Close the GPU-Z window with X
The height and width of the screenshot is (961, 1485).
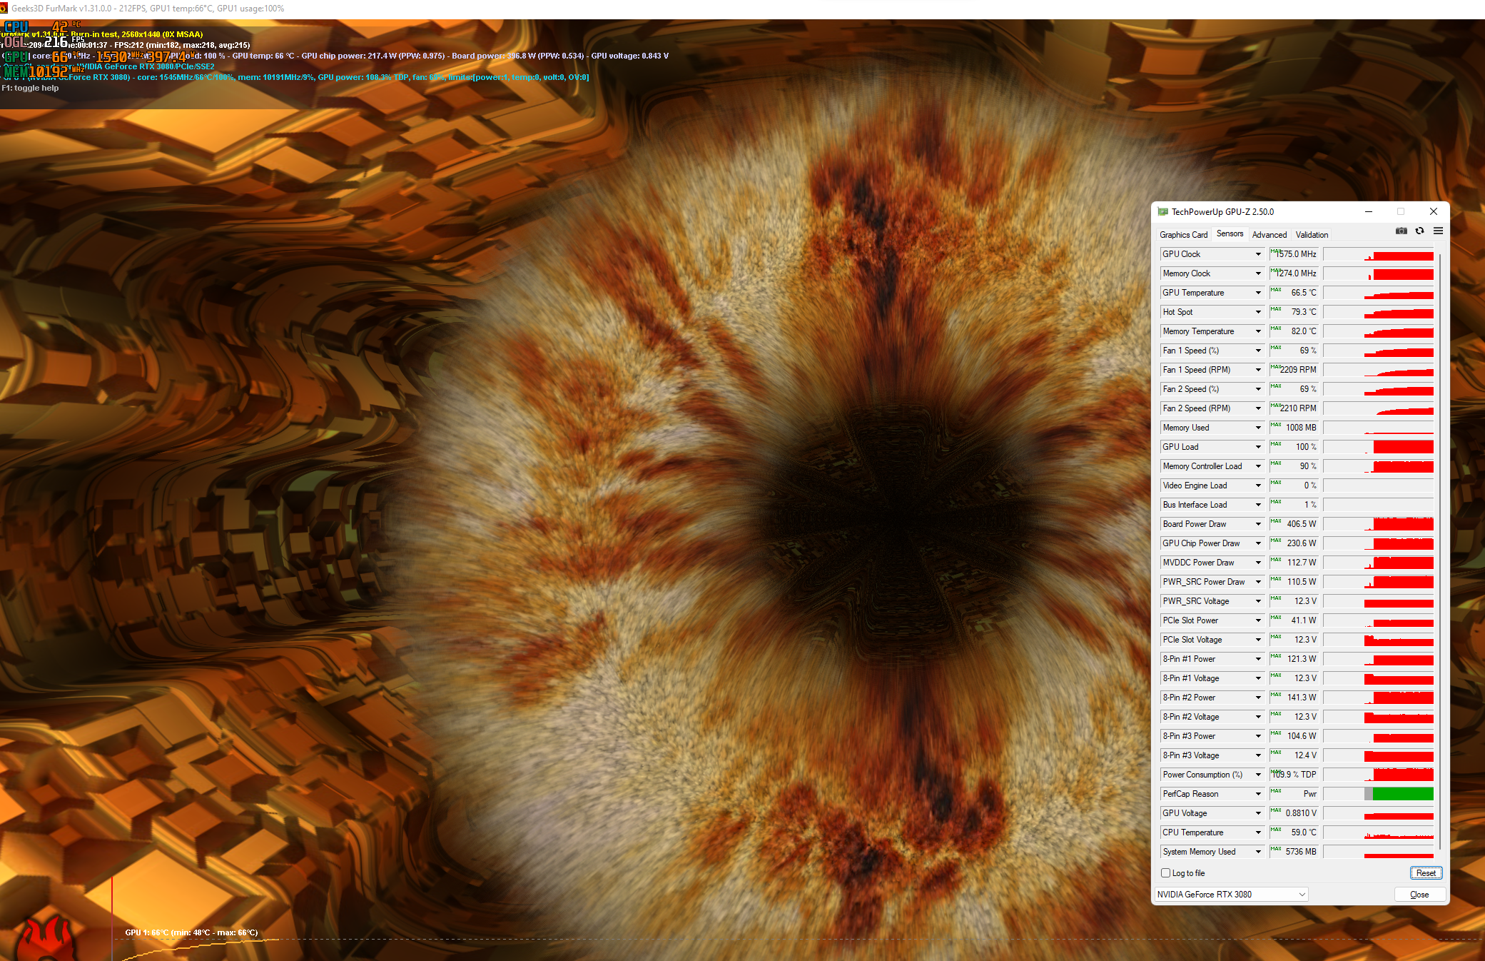[x=1433, y=212]
